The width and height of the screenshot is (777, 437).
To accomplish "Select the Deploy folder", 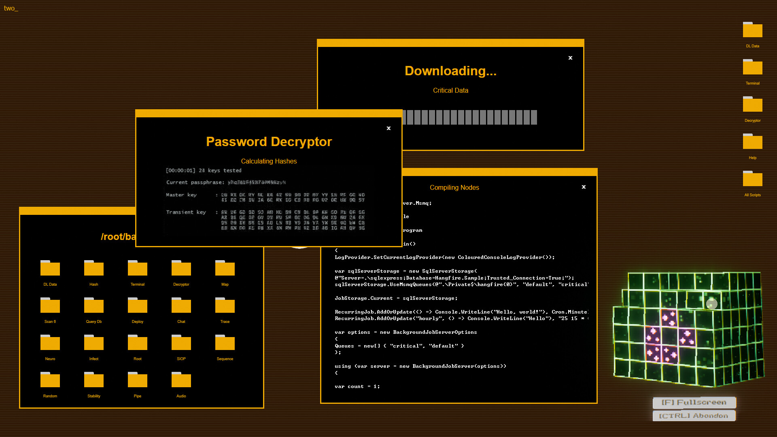I will 137,305.
